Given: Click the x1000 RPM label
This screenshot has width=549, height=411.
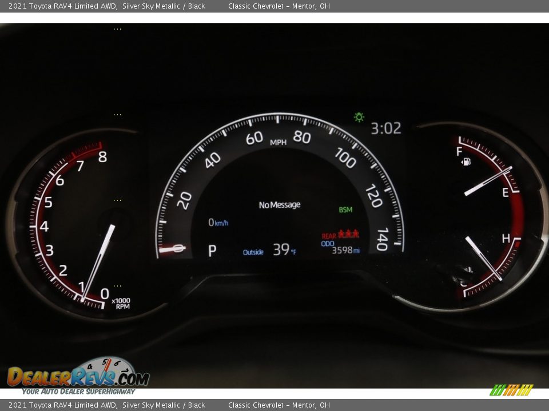Looking at the screenshot, I should click(x=121, y=303).
